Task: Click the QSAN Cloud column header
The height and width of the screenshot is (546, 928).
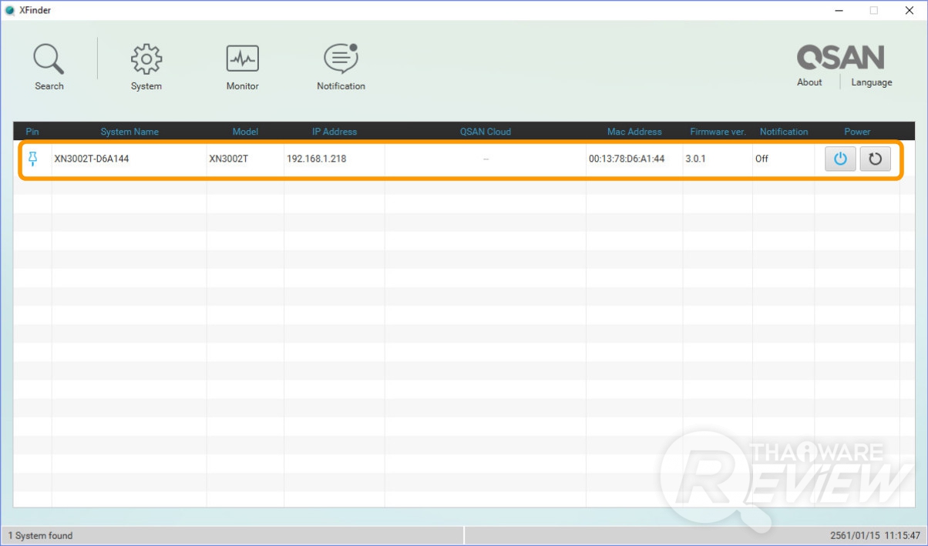Action: [486, 132]
